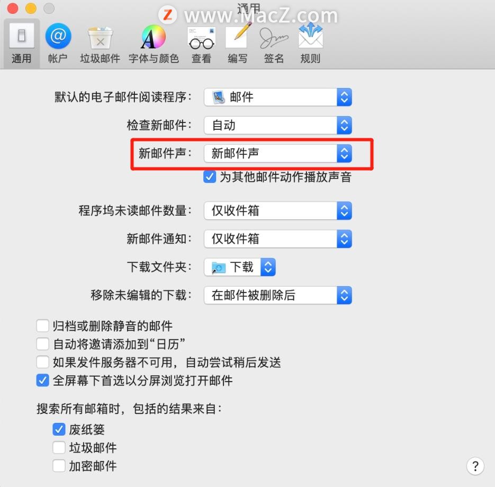
Task: Open the 垃圾邮件 junk mail tab icon
Action: tap(100, 38)
